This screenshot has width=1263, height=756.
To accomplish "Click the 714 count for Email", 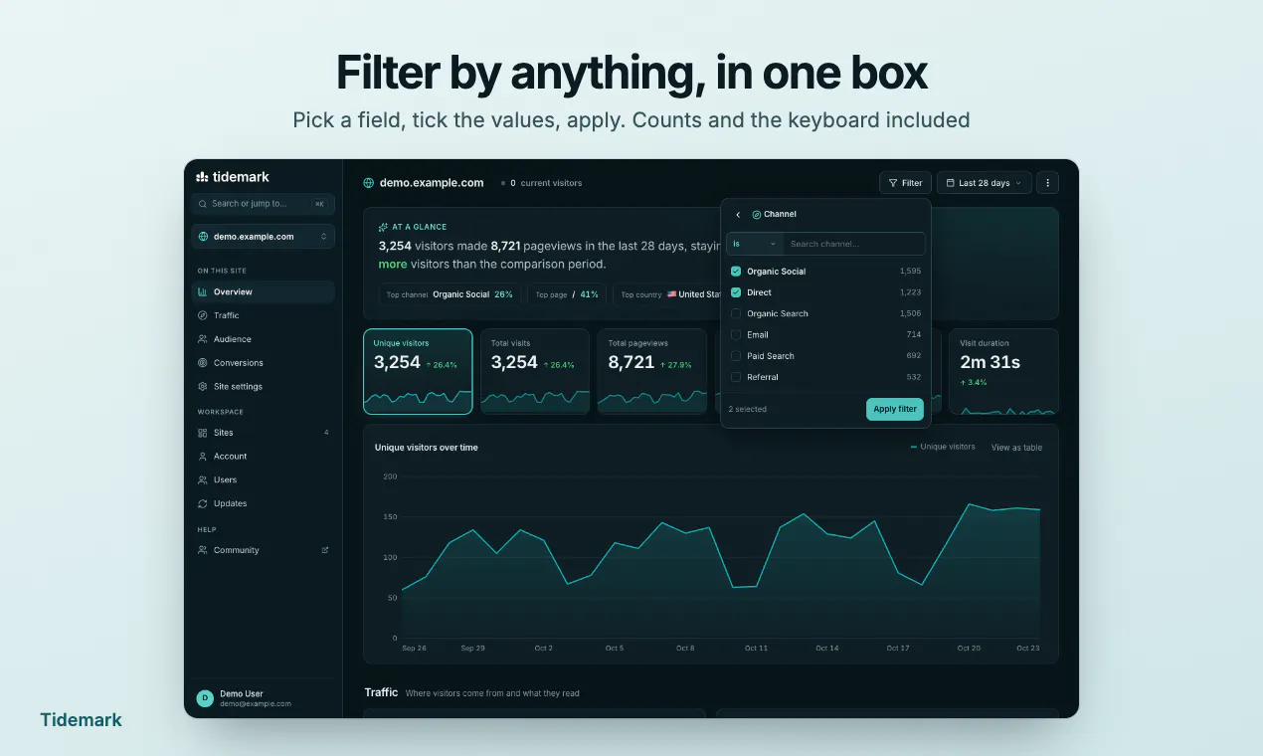I will click(914, 334).
